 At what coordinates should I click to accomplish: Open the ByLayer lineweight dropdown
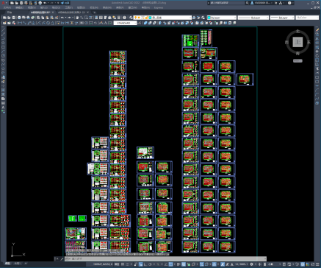pos(282,18)
